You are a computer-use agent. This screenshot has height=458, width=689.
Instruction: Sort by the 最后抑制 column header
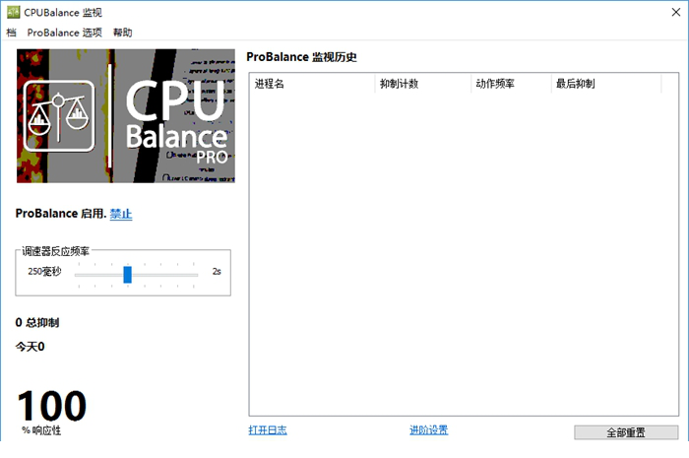[606, 84]
